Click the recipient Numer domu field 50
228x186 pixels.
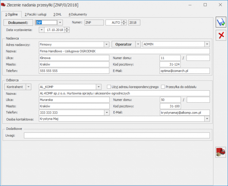pyautogui.click(x=170, y=100)
